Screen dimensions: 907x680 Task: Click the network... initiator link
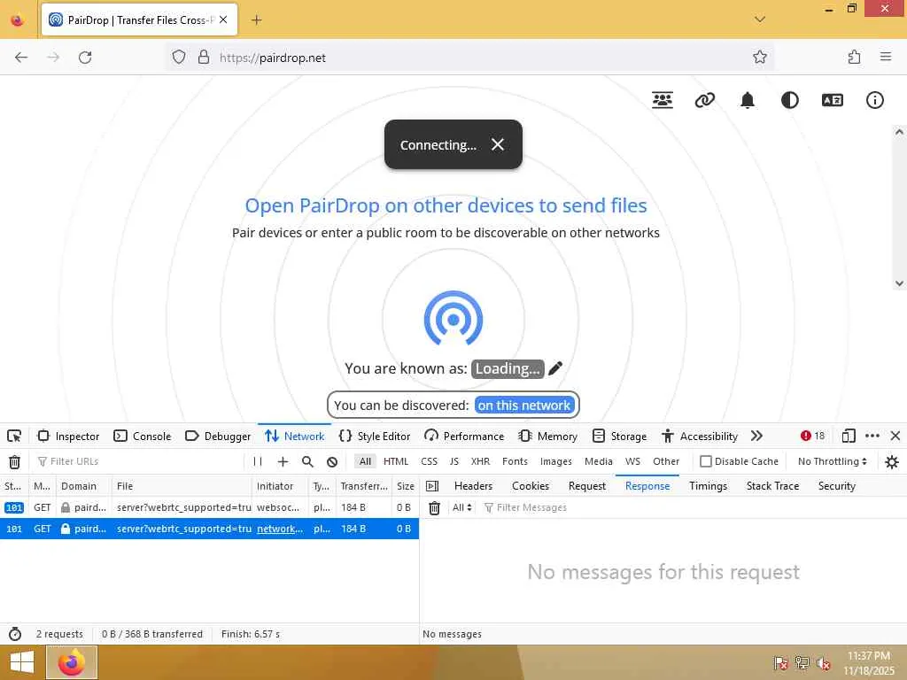(279, 529)
